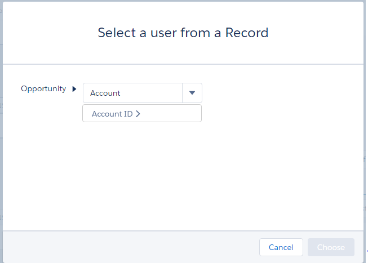Click the Account combo box field
The width and height of the screenshot is (368, 263).
[133, 93]
